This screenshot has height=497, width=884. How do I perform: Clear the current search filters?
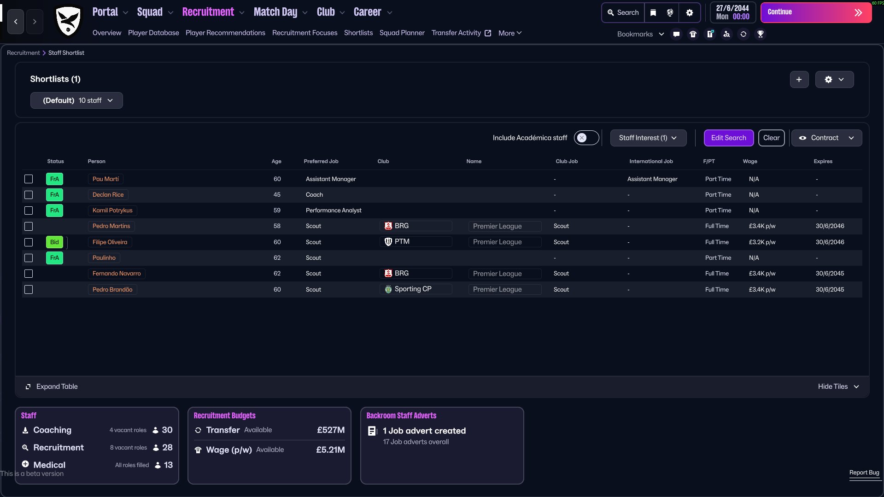[771, 138]
